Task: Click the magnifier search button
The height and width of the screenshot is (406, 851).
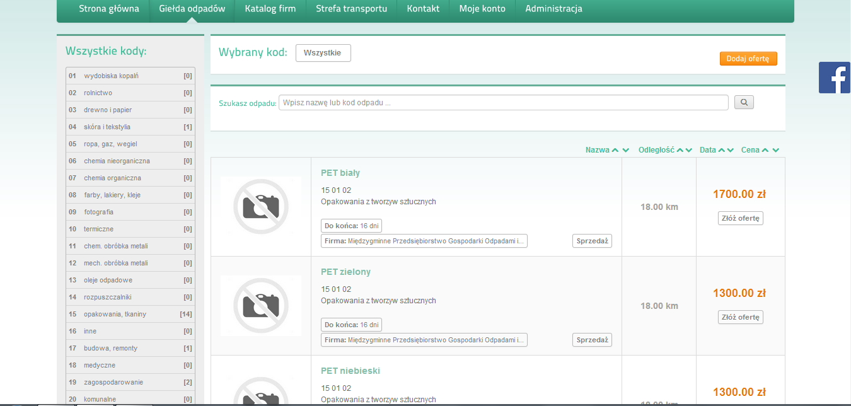Action: [744, 102]
